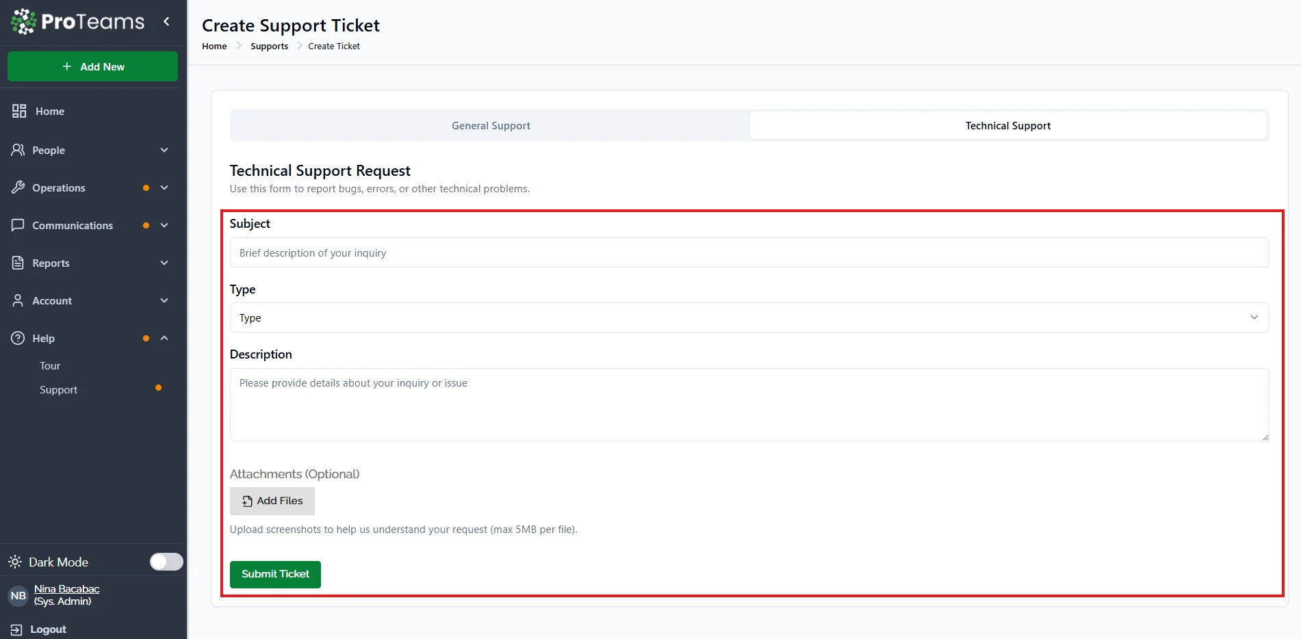Click the NB user avatar
Image resolution: width=1301 pixels, height=639 pixels.
point(18,595)
